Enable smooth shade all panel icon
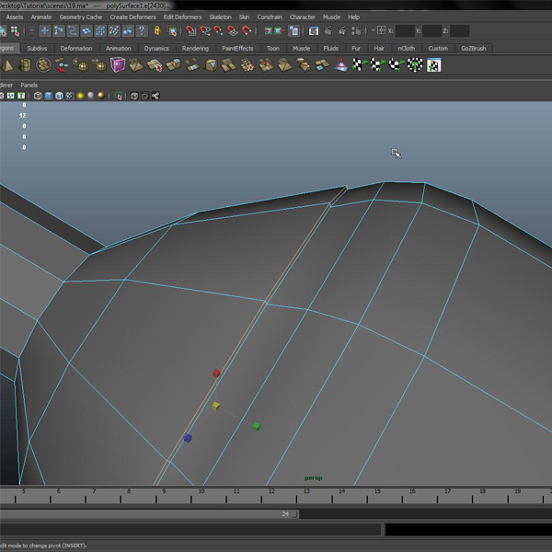The width and height of the screenshot is (552, 552). coord(49,96)
